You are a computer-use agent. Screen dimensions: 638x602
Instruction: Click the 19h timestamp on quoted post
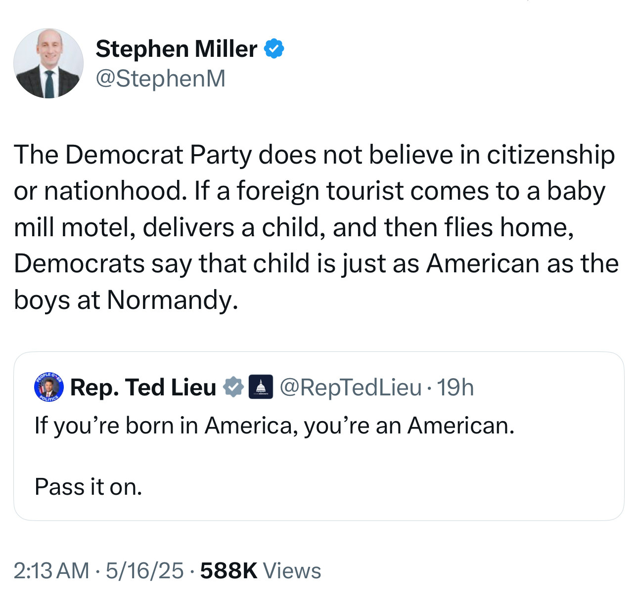pyautogui.click(x=455, y=387)
